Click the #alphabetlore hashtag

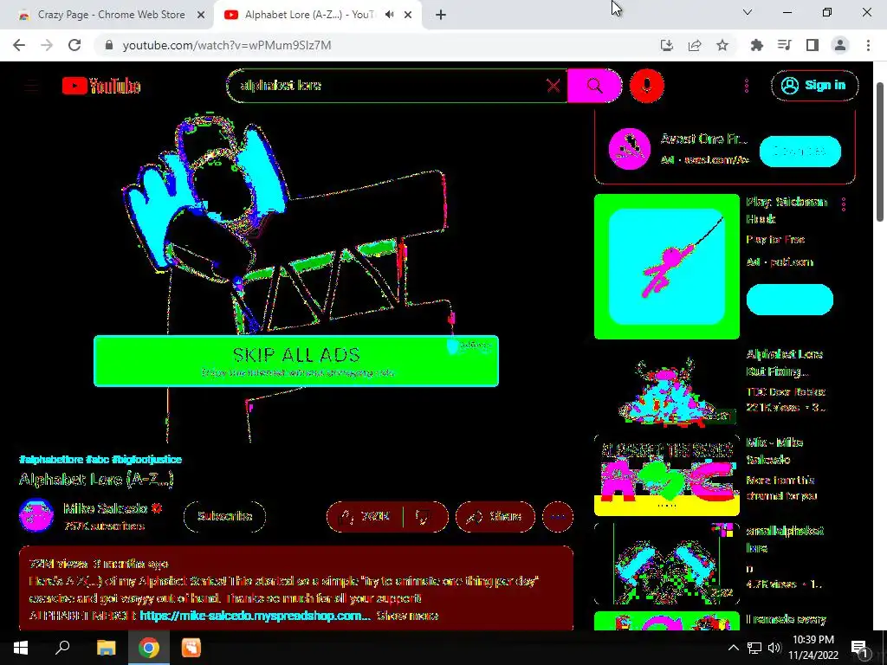click(x=51, y=459)
